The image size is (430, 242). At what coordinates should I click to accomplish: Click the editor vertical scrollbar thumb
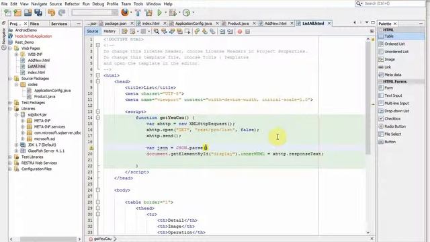pos(368,97)
